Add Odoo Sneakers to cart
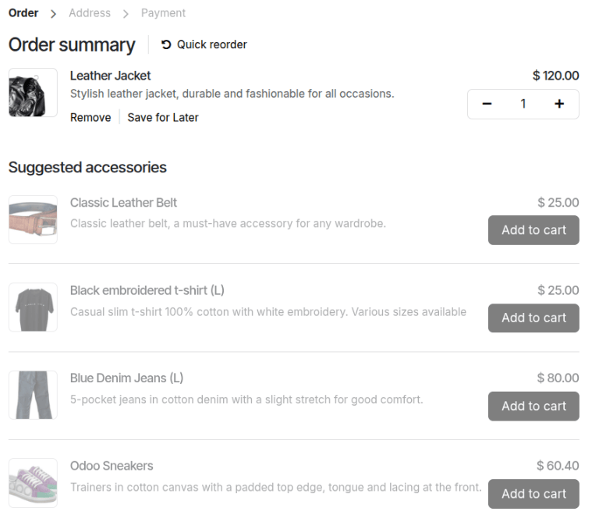This screenshot has width=599, height=522. point(533,494)
